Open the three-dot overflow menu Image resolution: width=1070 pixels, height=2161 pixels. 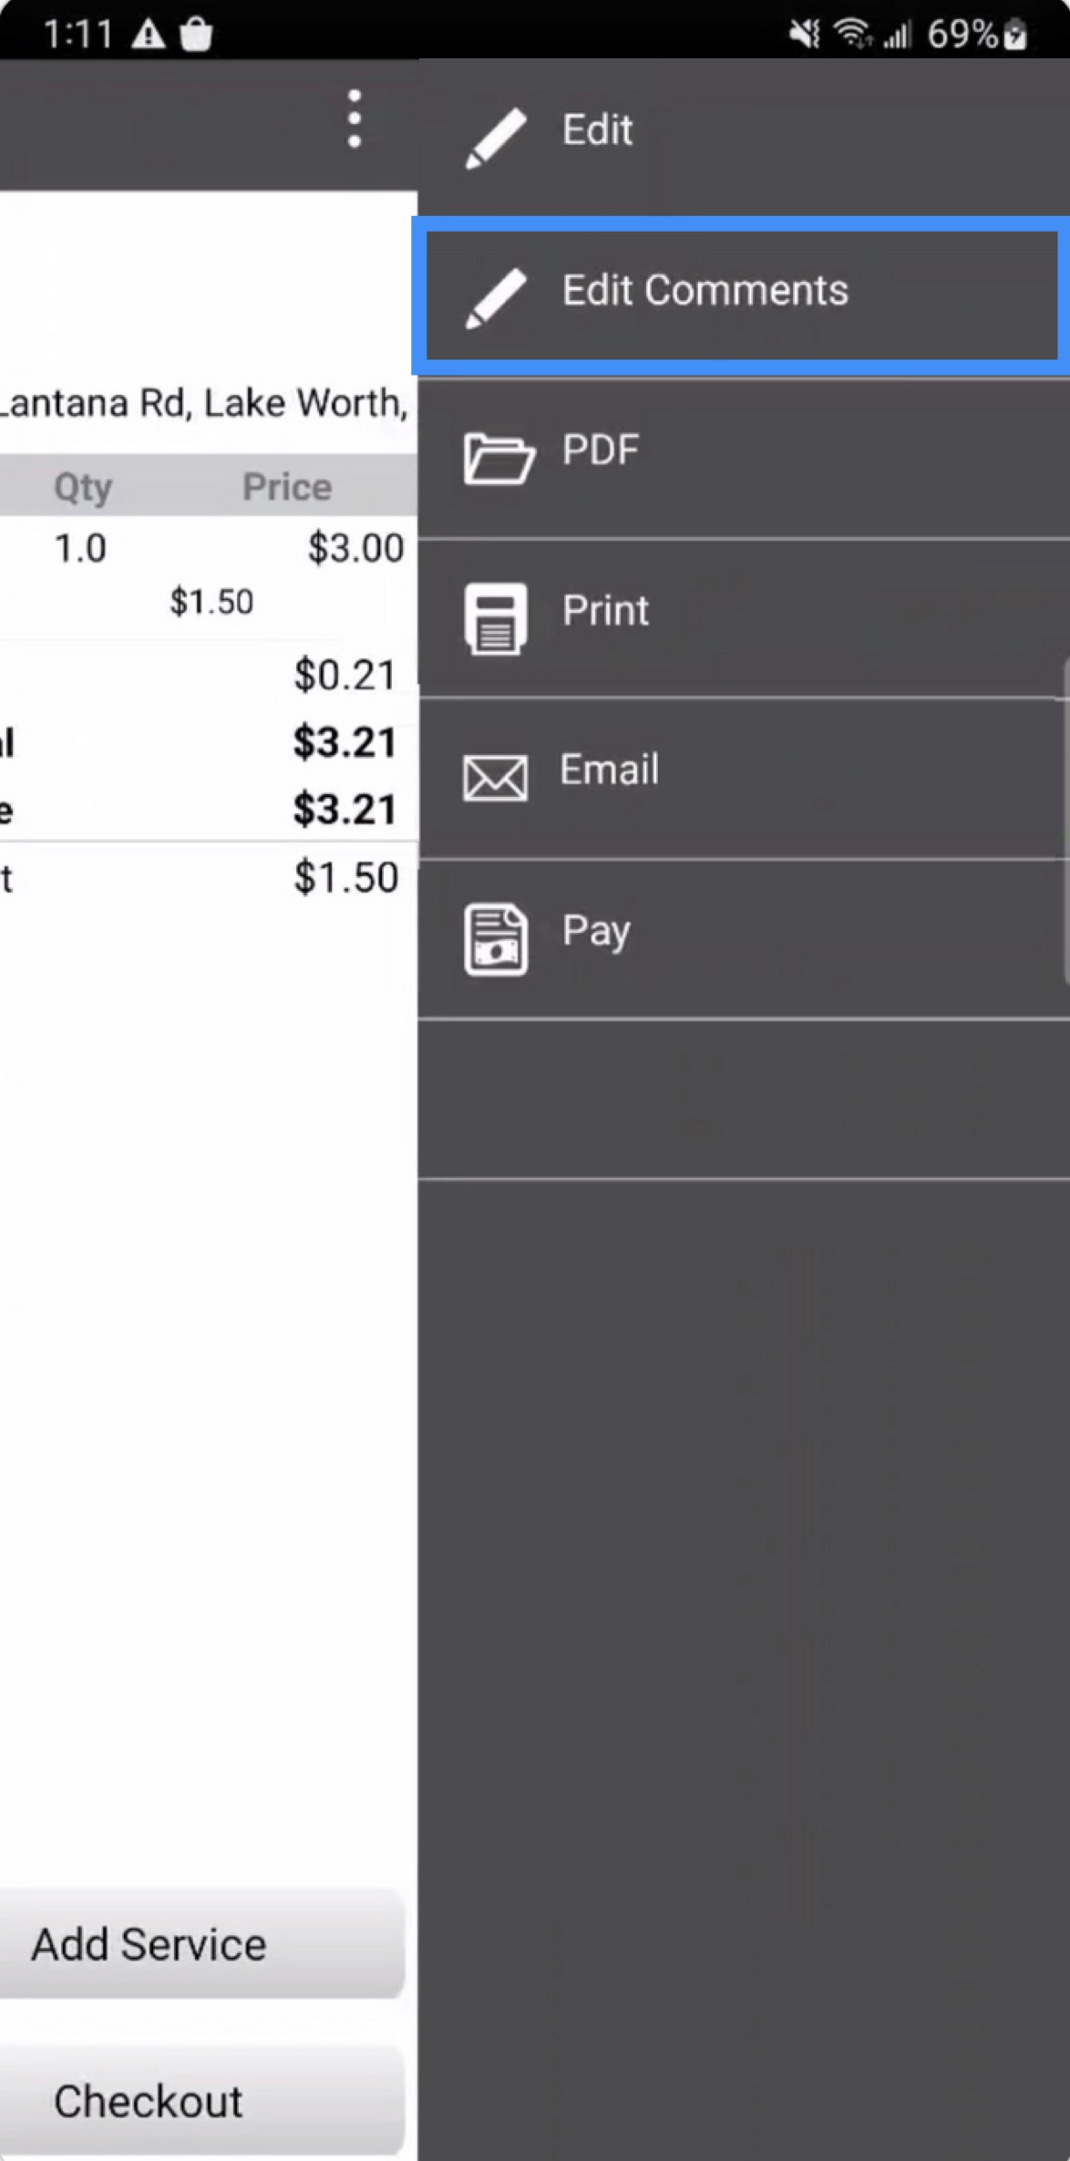355,119
